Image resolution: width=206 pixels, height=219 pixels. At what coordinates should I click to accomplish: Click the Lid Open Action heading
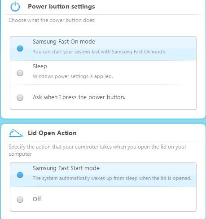coord(52,133)
